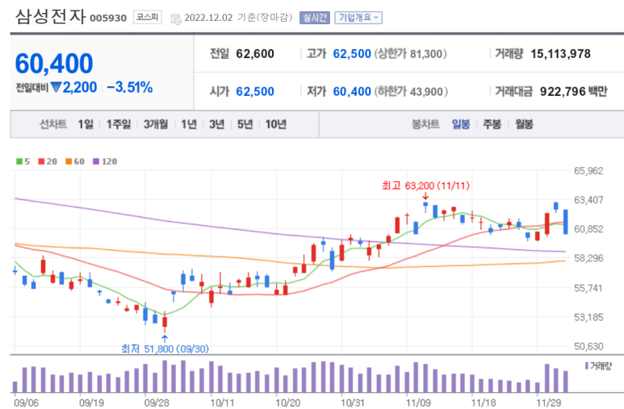Switch to the 주봉 weekly candle chart
Screen dimensions: 624x409
pyautogui.click(x=492, y=124)
